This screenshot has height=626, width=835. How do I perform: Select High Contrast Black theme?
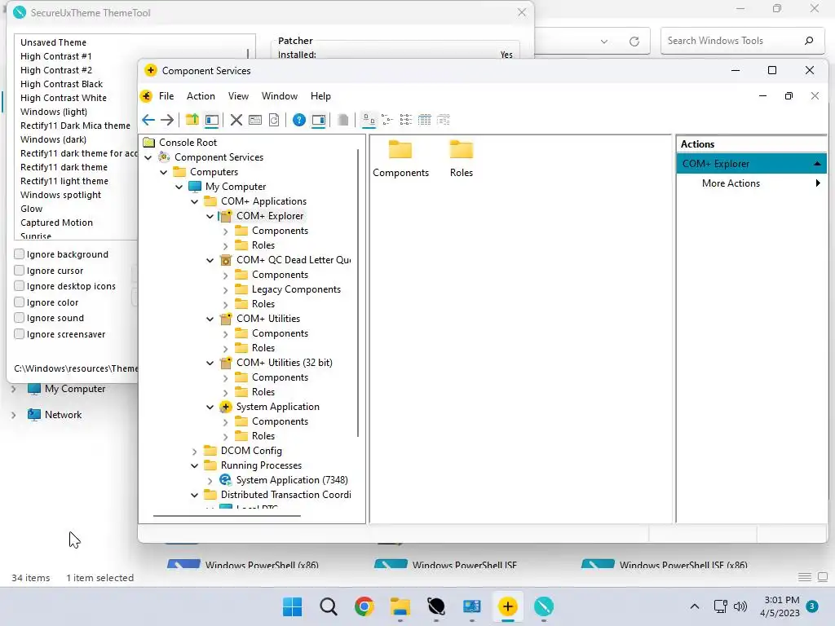(62, 84)
